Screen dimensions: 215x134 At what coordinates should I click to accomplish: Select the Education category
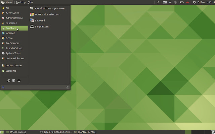(14, 23)
